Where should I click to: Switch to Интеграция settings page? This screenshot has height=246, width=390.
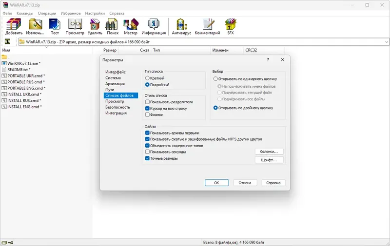click(116, 113)
